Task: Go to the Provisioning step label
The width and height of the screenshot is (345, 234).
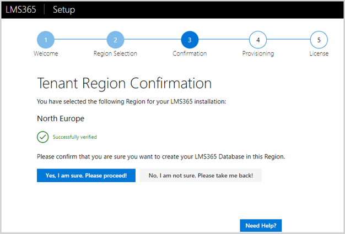Action: pyautogui.click(x=258, y=54)
